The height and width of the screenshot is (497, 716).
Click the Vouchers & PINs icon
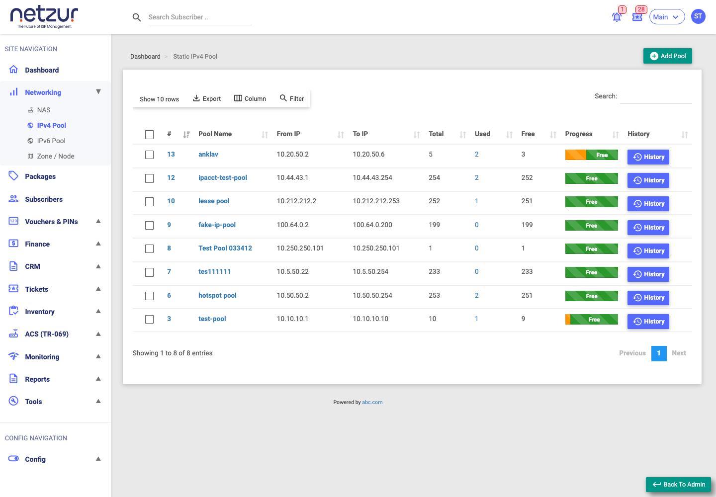pos(13,221)
